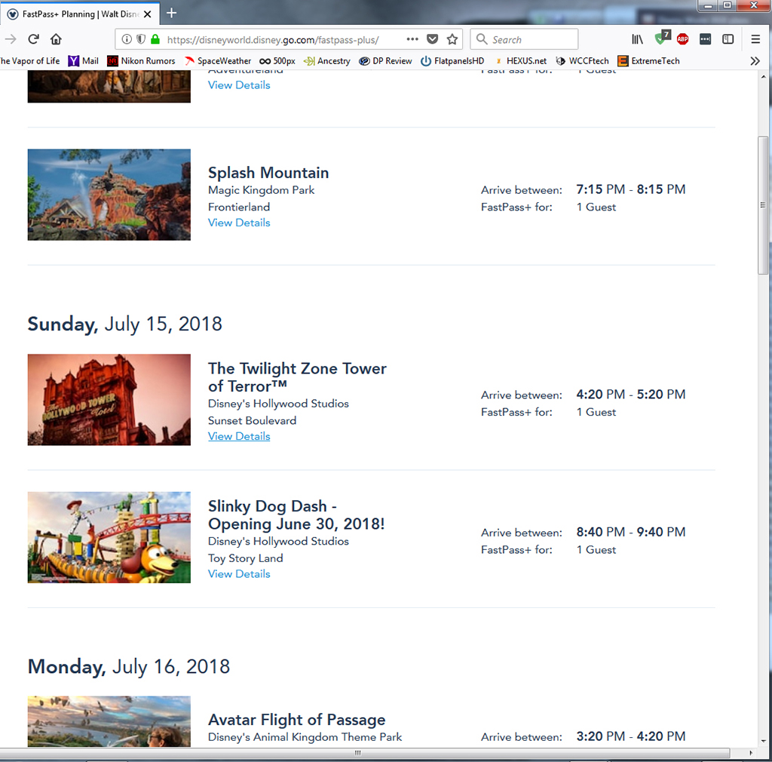
Task: Click into the Search box
Action: pyautogui.click(x=525, y=39)
